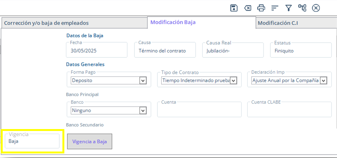Open the Forma Pago dropdown
The image size is (337, 158).
[143, 81]
